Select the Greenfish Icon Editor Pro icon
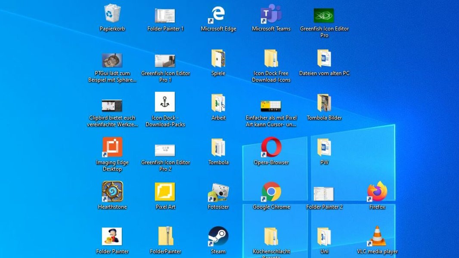 (x=324, y=15)
